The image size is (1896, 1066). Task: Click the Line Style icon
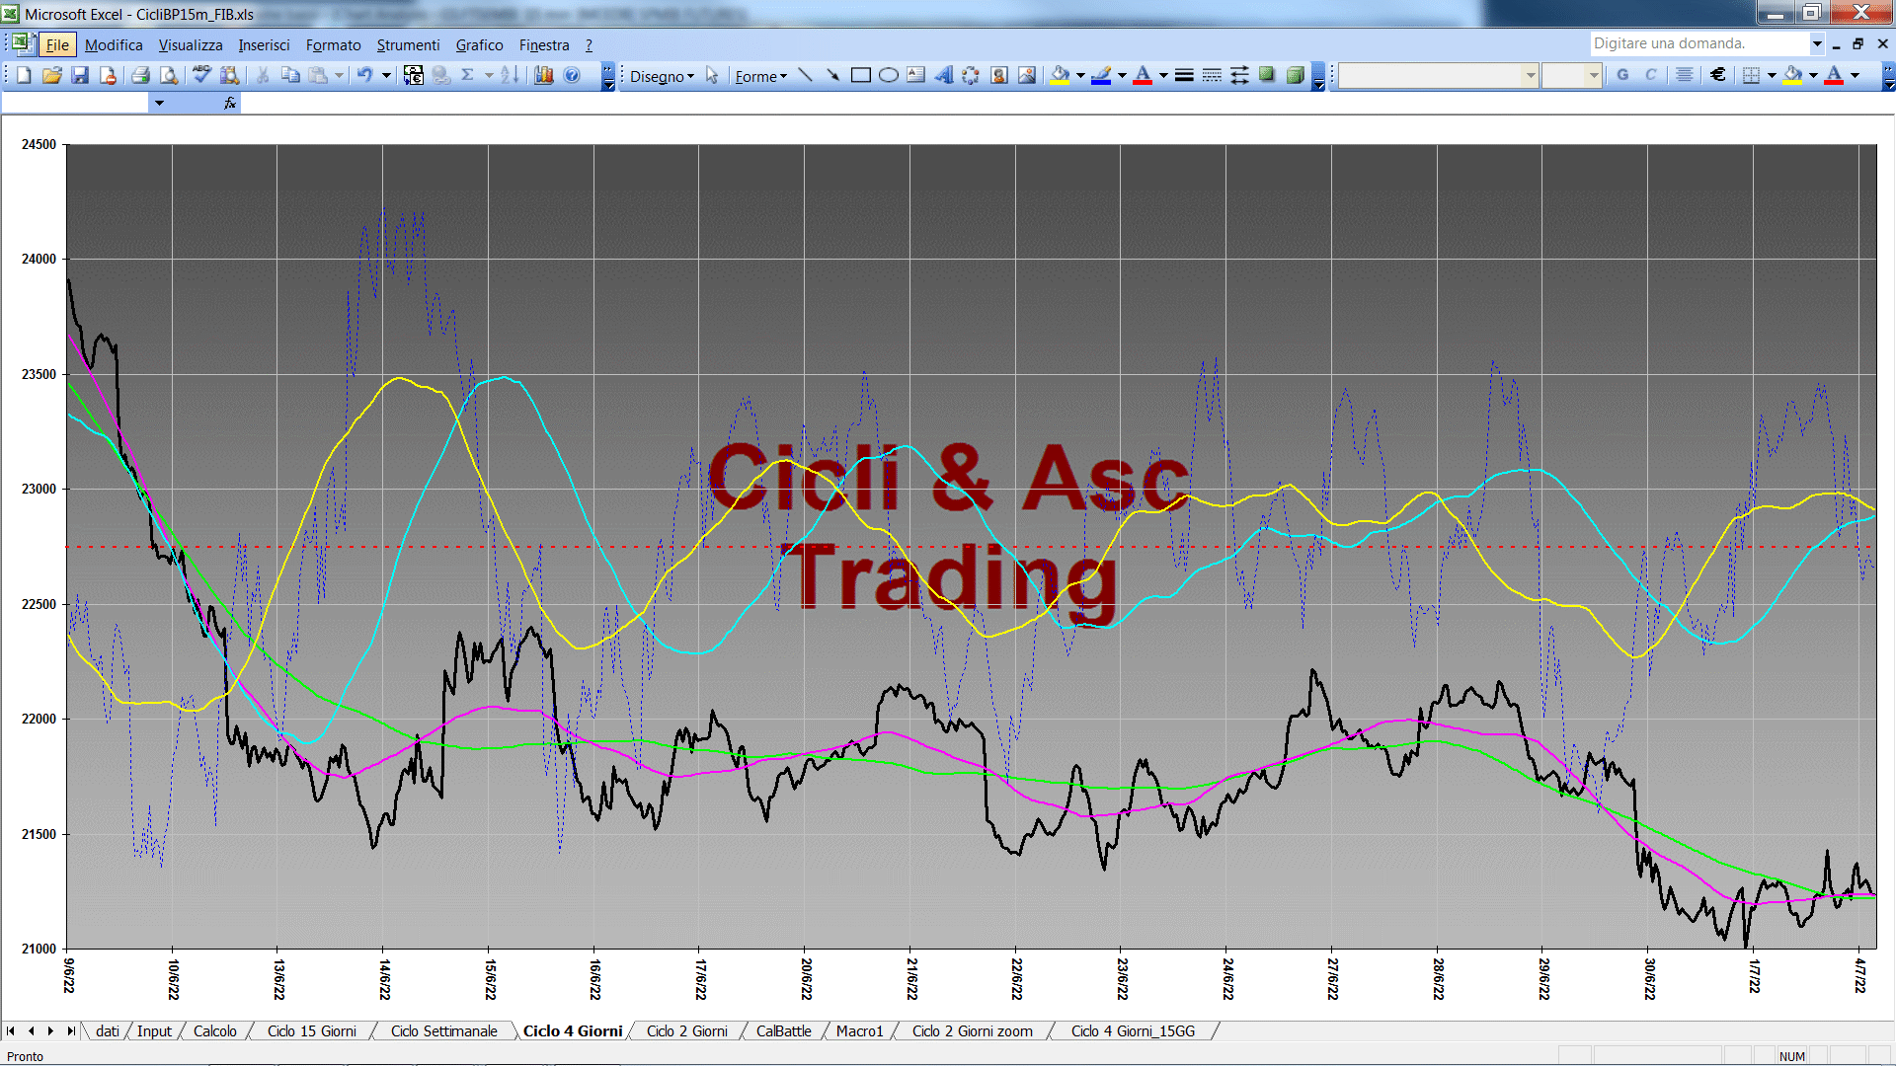pyautogui.click(x=1184, y=75)
